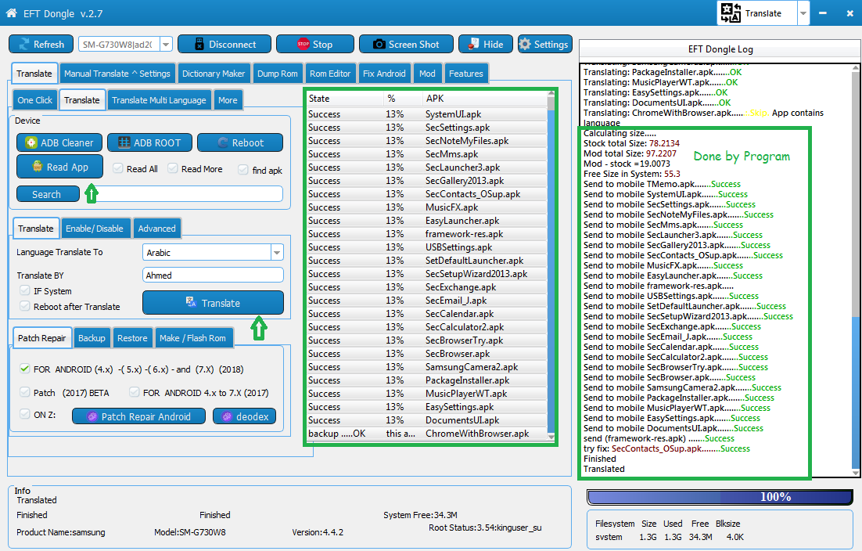The height and width of the screenshot is (551, 862).
Task: Click the 100% progress bar
Action: tap(720, 497)
